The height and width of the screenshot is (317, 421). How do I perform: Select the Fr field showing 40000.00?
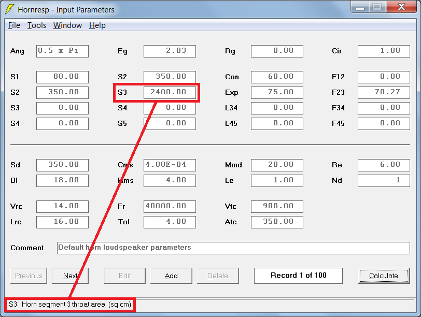point(170,207)
